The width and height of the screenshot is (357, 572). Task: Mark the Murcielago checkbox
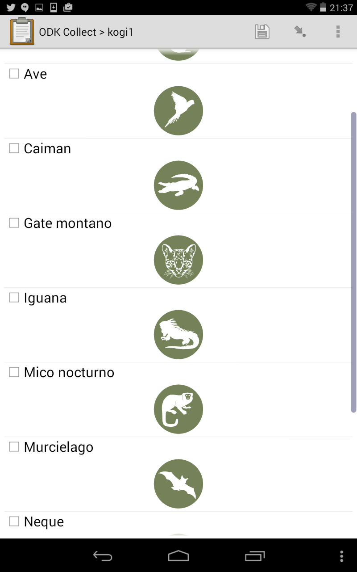click(14, 447)
